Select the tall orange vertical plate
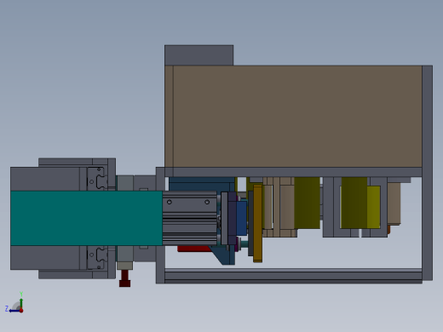The height and width of the screenshot is (332, 443). [257, 224]
